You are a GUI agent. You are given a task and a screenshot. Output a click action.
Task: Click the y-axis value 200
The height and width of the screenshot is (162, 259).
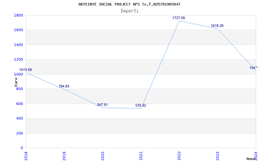(19, 133)
